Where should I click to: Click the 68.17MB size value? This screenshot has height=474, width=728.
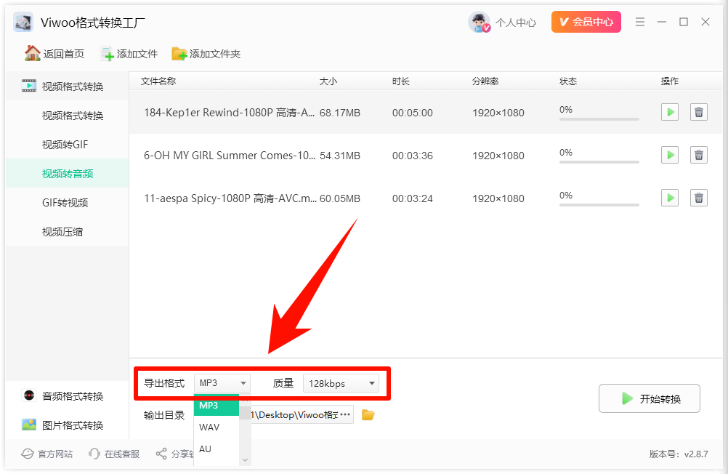340,113
